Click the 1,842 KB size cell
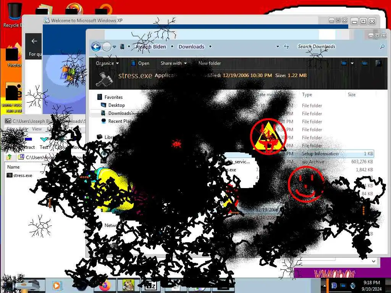This screenshot has width=391, height=293. pos(364,170)
